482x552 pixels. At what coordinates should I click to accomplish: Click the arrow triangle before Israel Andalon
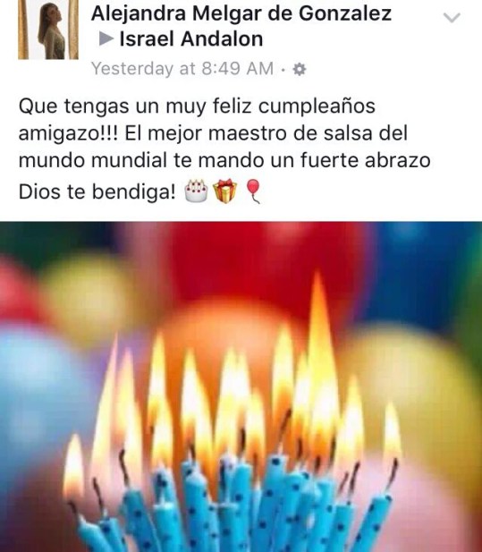click(x=106, y=38)
